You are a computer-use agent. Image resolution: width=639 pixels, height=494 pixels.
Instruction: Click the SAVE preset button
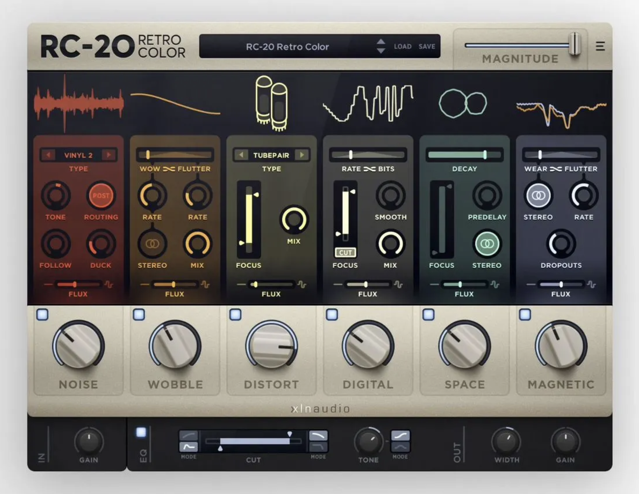(x=427, y=47)
